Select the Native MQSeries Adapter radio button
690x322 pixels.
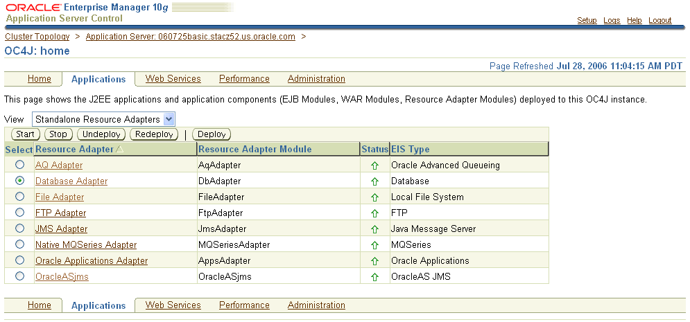tap(19, 244)
